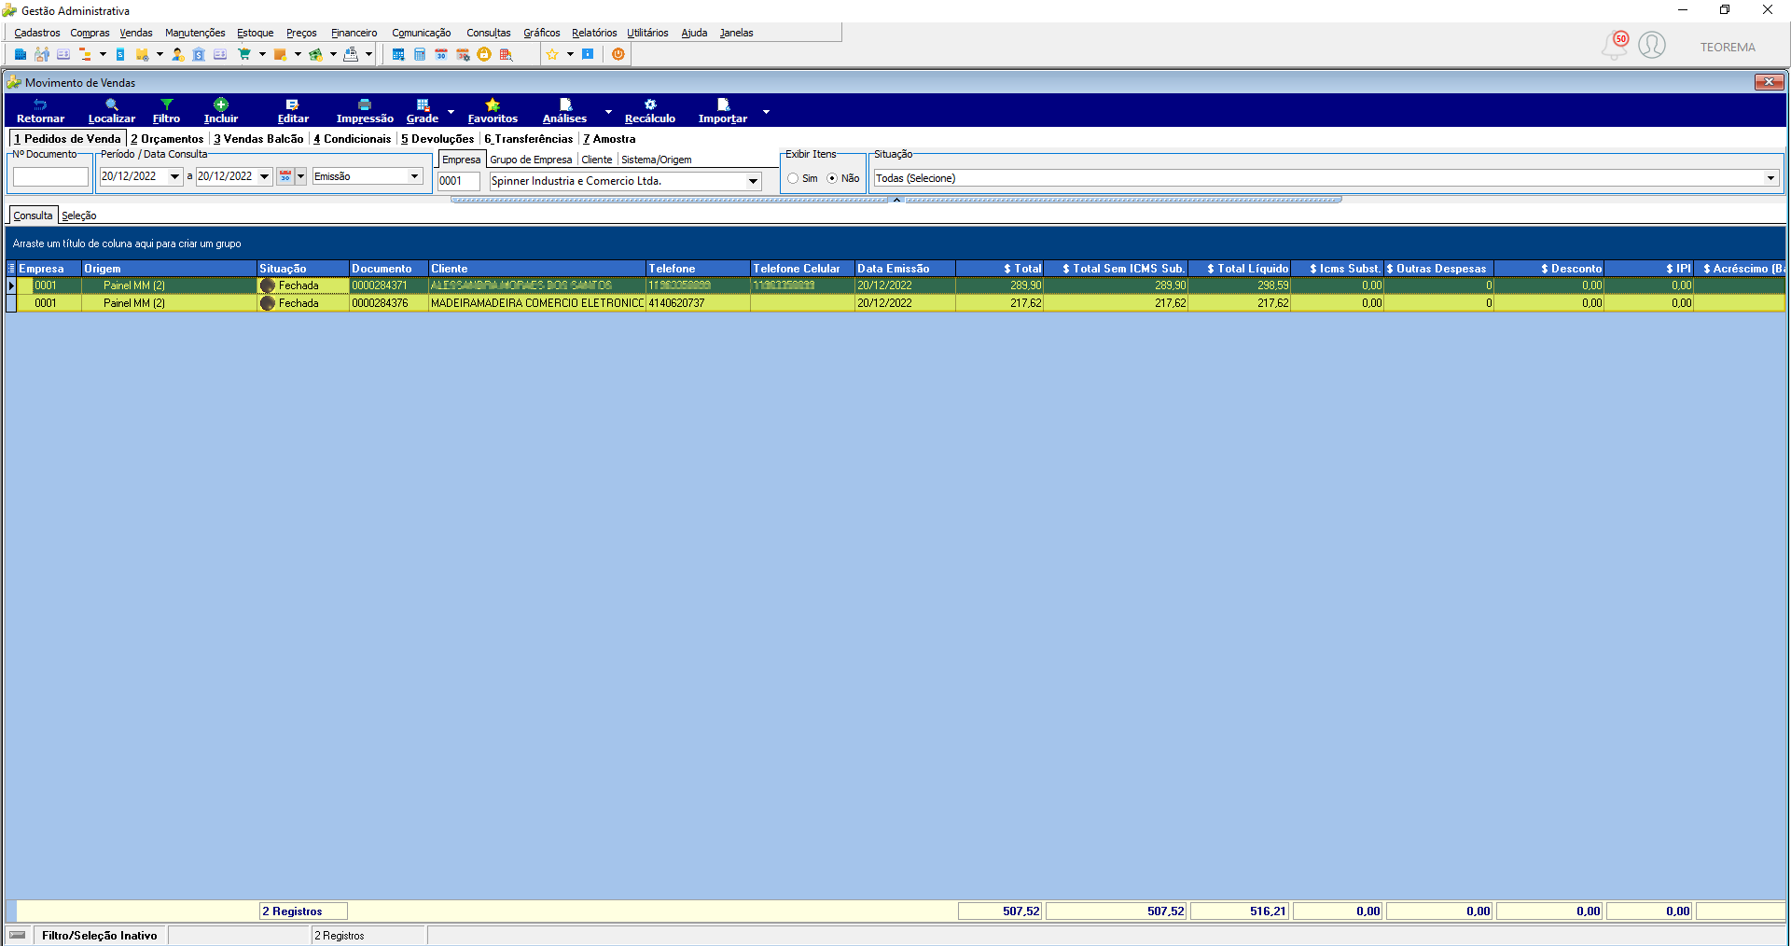Switch to 2 Orçamentos tab
This screenshot has width=1791, height=946.
[167, 139]
